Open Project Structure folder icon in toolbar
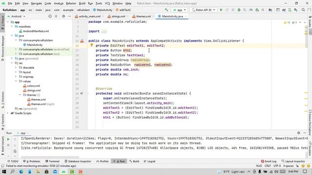312x175 pixels. click(270, 10)
